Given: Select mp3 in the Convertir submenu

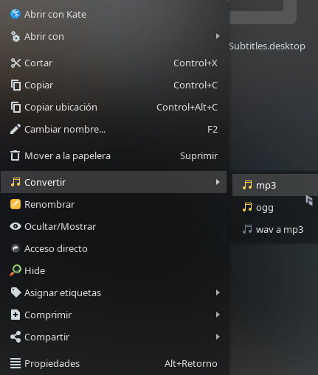Looking at the screenshot, I should point(275,185).
